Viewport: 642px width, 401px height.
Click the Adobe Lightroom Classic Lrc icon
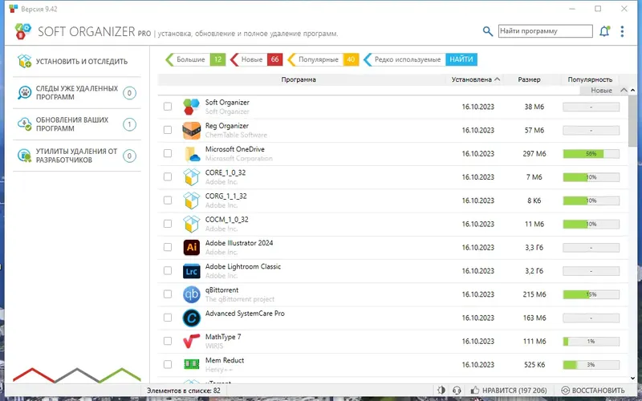pos(191,271)
